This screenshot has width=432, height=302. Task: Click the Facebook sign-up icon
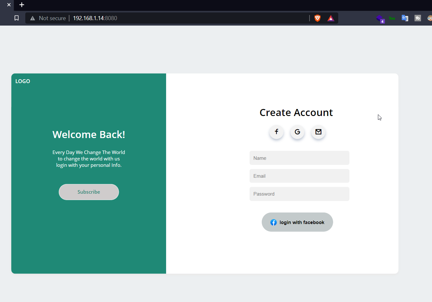point(276,132)
